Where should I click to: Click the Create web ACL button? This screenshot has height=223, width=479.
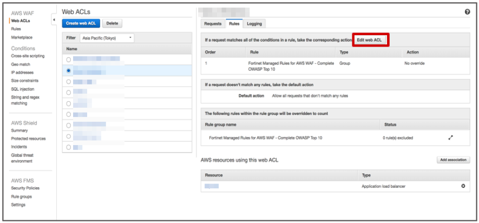(81, 23)
